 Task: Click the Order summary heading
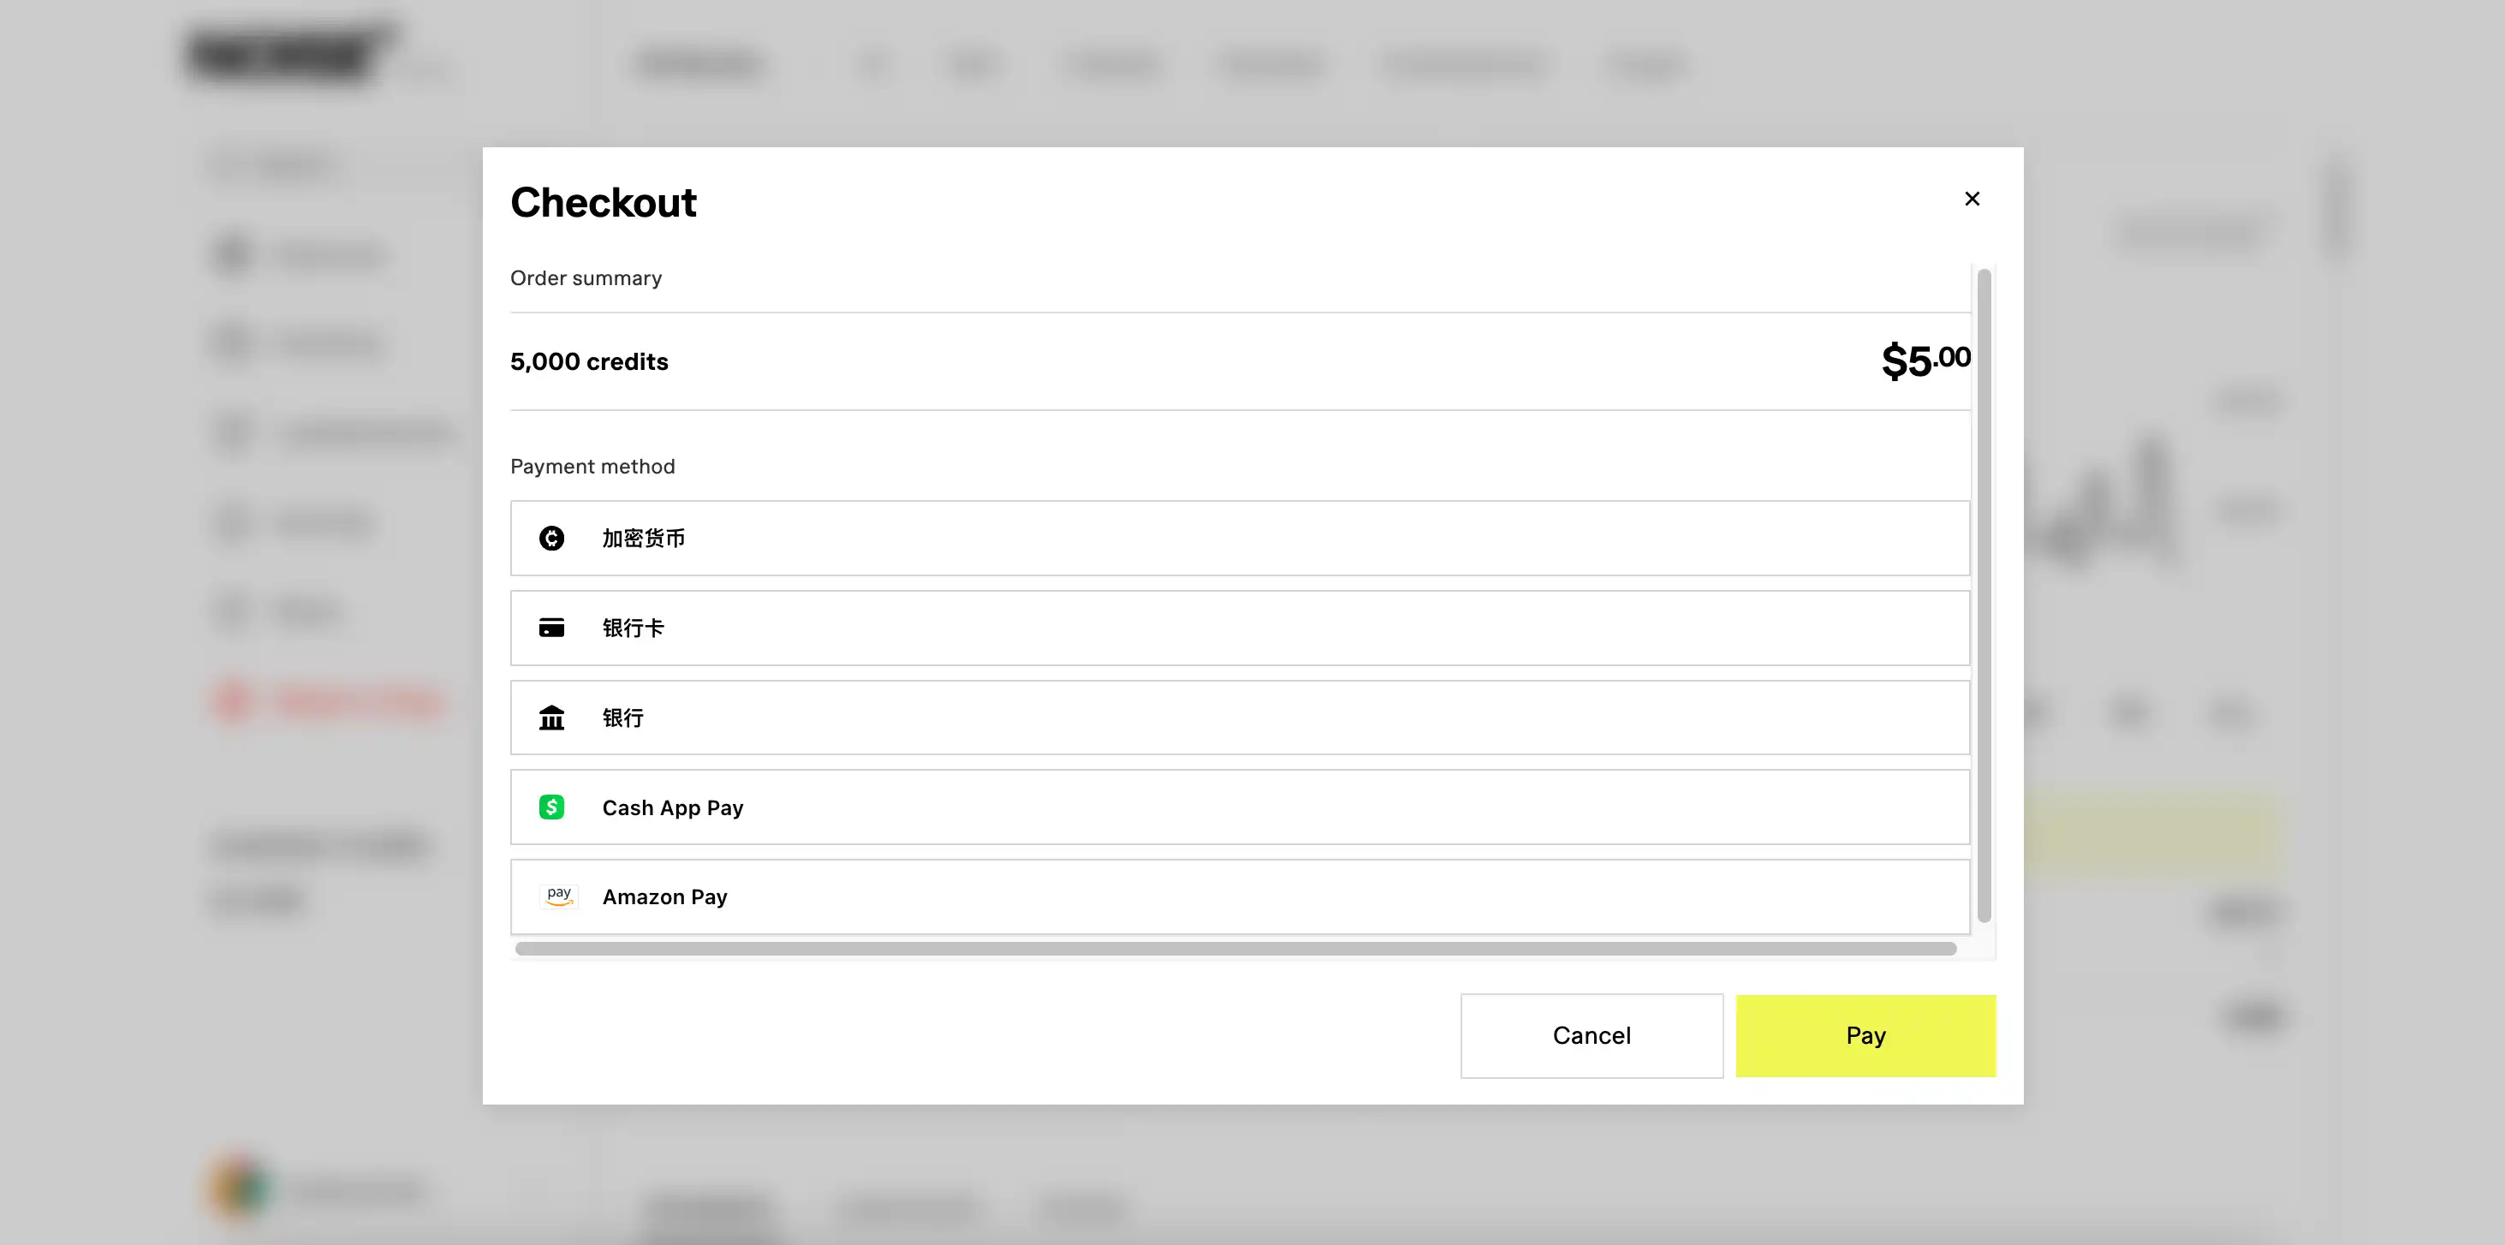[586, 278]
